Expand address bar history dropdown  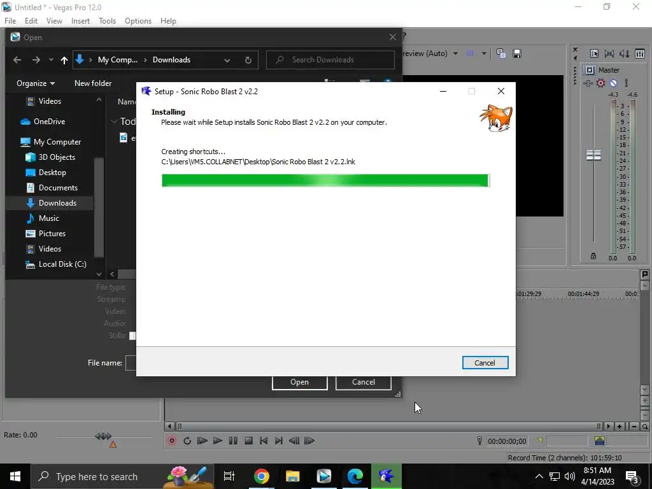[x=227, y=60]
